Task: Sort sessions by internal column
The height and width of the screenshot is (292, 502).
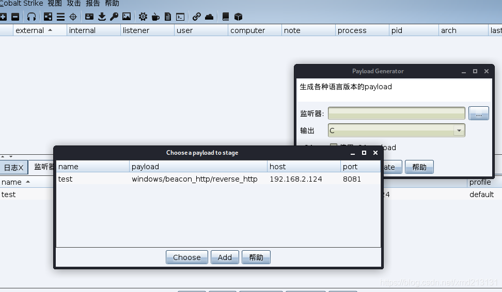Action: tap(93, 30)
